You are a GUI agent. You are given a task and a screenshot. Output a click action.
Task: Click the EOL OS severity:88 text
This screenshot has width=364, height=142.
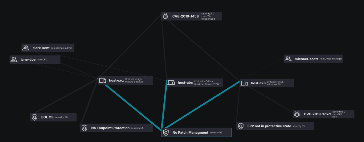pos(61,117)
